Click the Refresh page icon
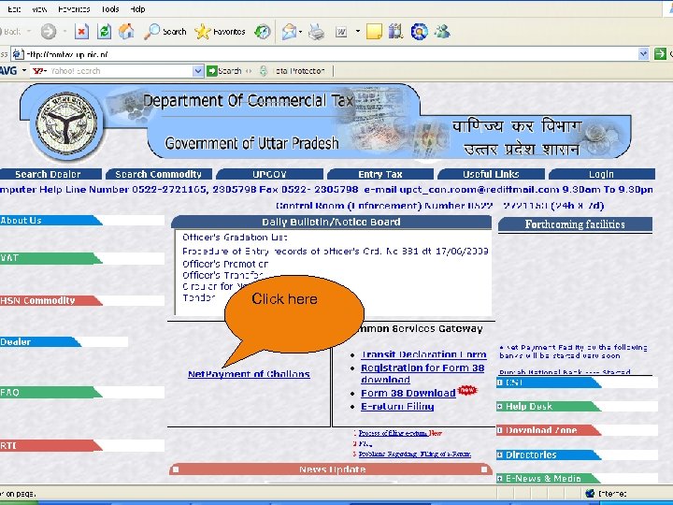 [x=104, y=32]
